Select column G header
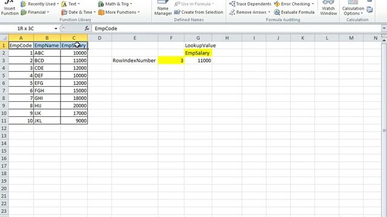387x217 pixels. 198,38
